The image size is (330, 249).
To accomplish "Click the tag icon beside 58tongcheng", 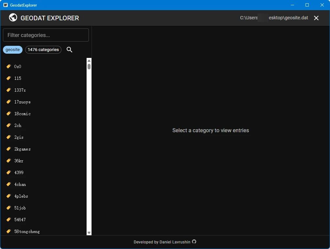I will (8, 232).
